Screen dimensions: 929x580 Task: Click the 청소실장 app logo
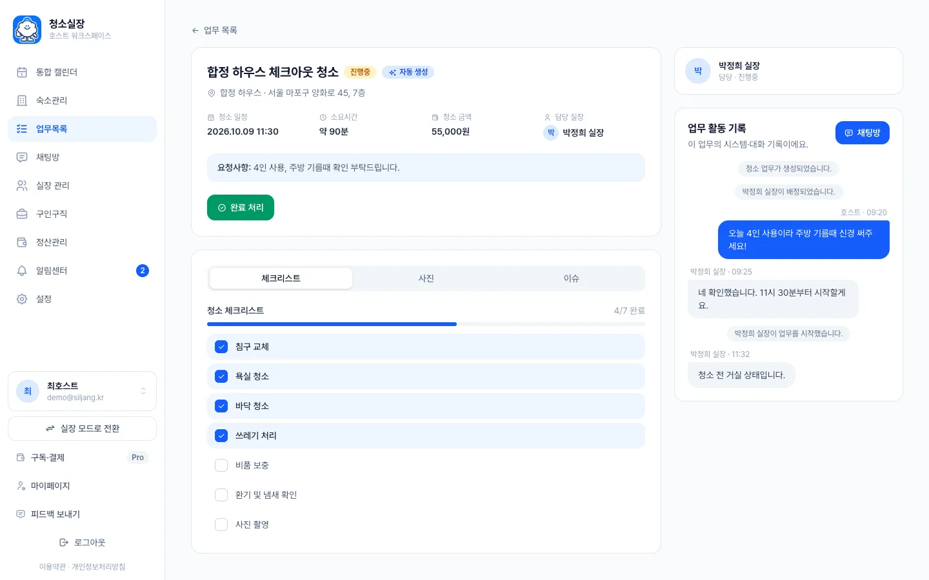coord(27,30)
